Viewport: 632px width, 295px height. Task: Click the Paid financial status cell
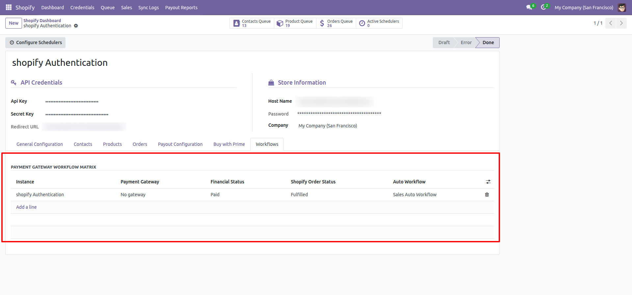215,195
